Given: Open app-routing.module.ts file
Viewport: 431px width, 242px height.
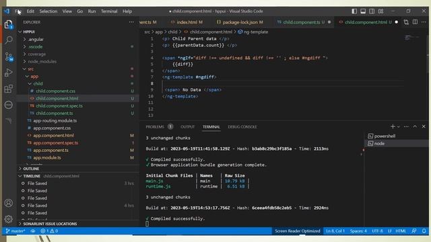Looking at the screenshot, I should pos(55,121).
